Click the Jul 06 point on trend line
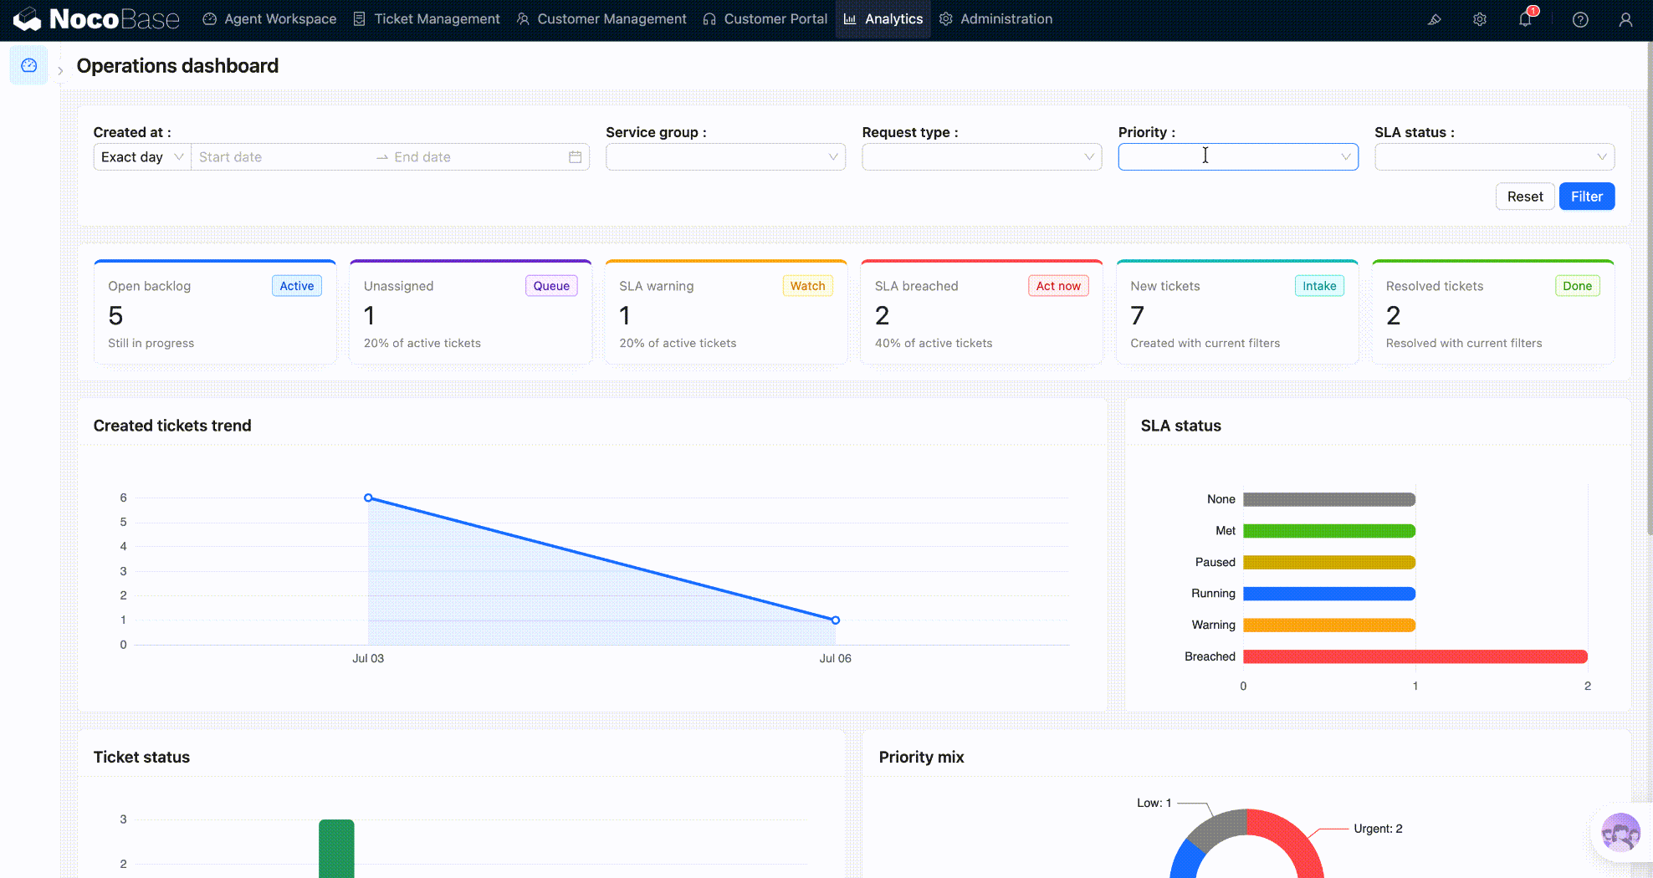Screen dimensions: 1653x878 coord(835,620)
